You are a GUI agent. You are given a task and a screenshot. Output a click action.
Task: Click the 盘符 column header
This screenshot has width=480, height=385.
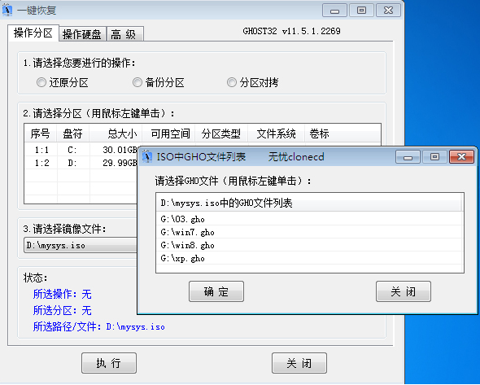[73, 133]
